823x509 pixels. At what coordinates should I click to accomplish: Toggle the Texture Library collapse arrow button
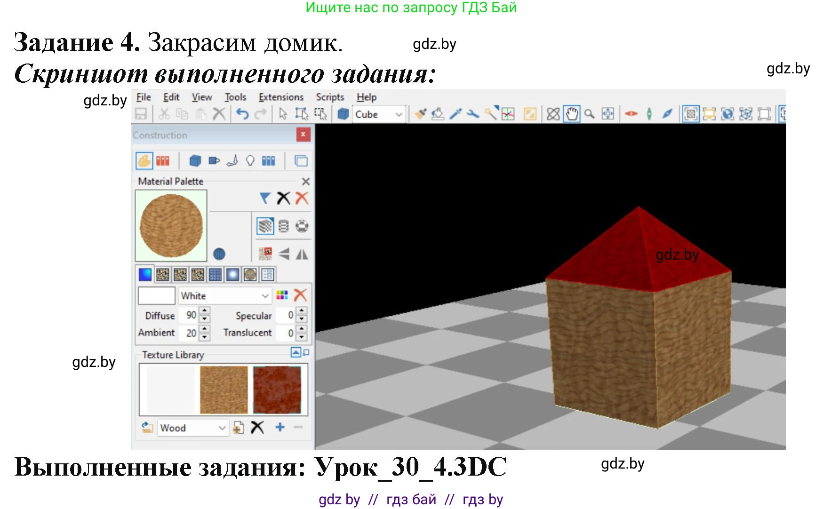296,352
